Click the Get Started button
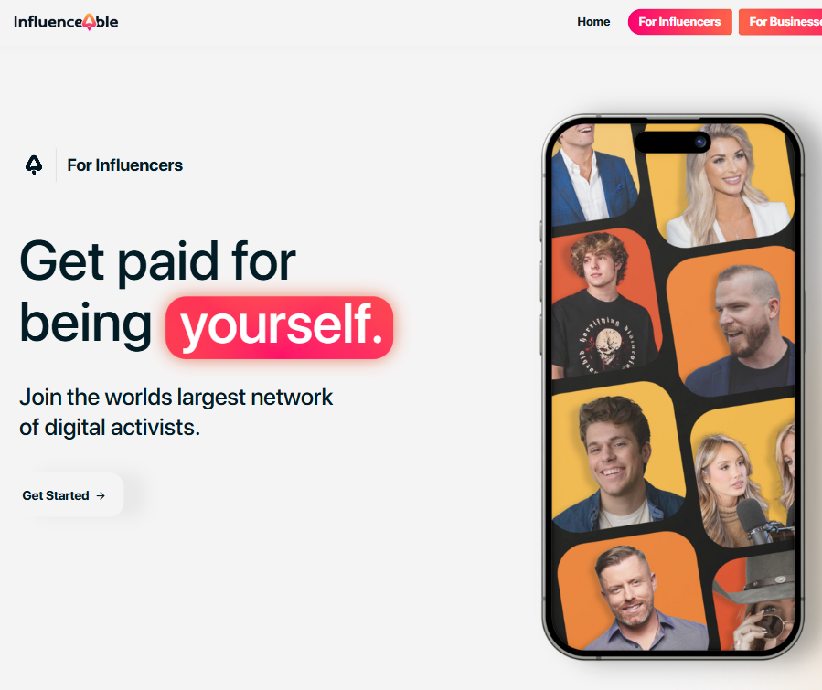This screenshot has width=822, height=690. (x=64, y=495)
